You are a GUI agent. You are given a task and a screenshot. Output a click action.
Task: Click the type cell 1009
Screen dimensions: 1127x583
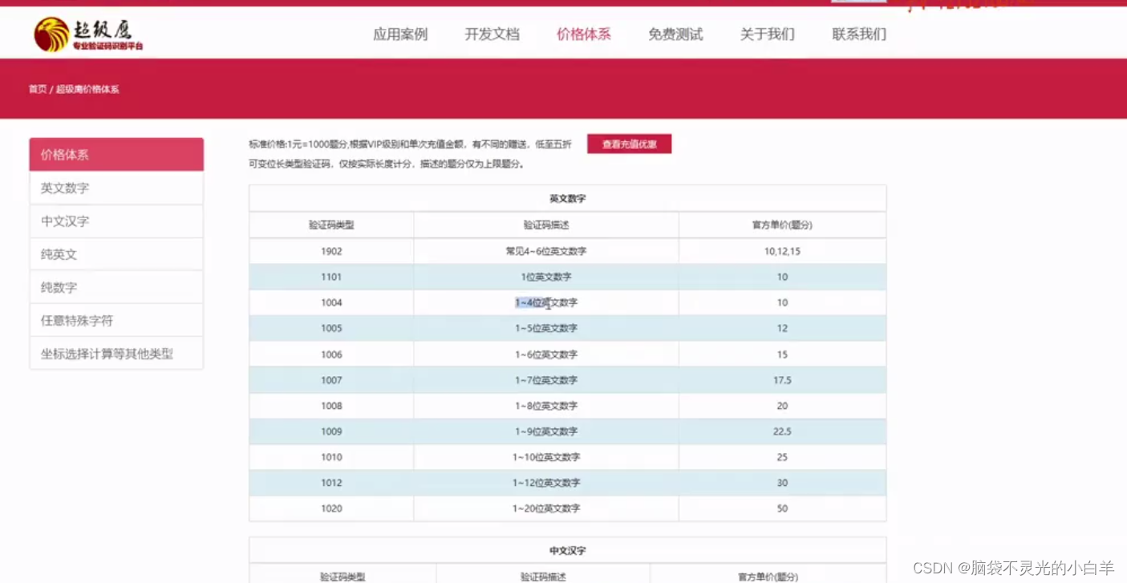tap(331, 431)
